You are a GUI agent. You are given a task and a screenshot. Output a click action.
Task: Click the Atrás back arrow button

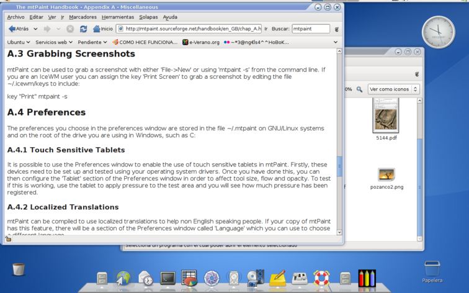[x=19, y=29]
